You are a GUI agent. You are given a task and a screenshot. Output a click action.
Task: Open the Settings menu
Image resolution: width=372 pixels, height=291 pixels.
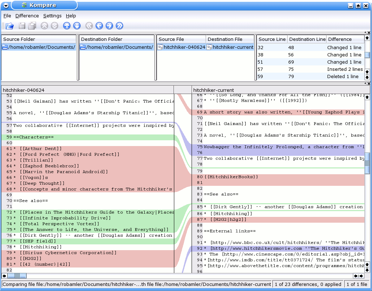tap(52, 16)
